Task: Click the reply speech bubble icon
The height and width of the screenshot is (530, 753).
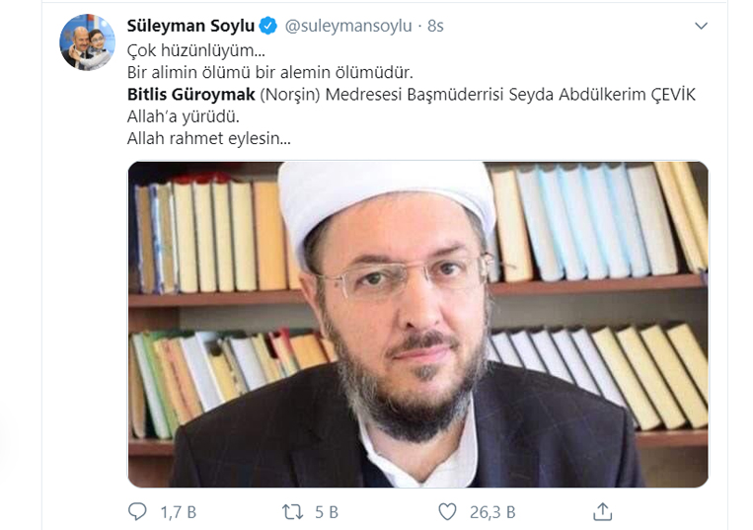Action: 137,512
